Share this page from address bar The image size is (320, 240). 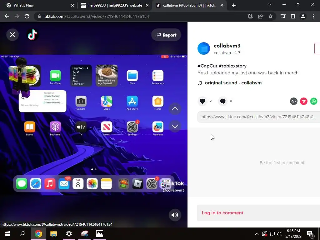261,16
